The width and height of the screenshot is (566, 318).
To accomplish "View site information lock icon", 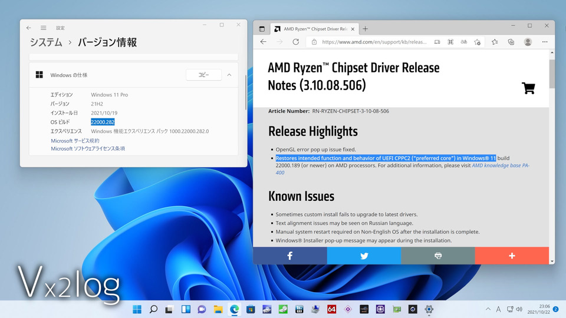I will click(314, 42).
